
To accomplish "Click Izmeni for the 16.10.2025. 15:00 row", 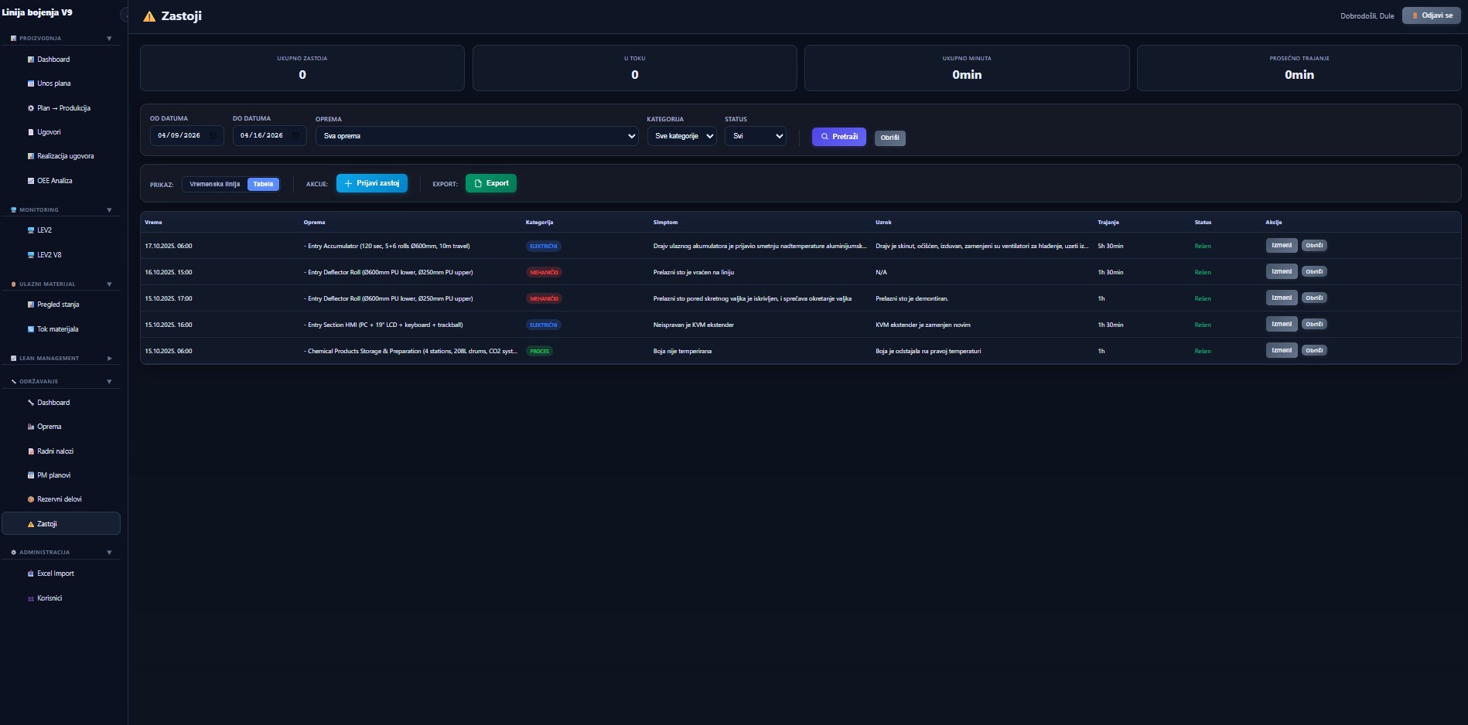I will point(1282,272).
